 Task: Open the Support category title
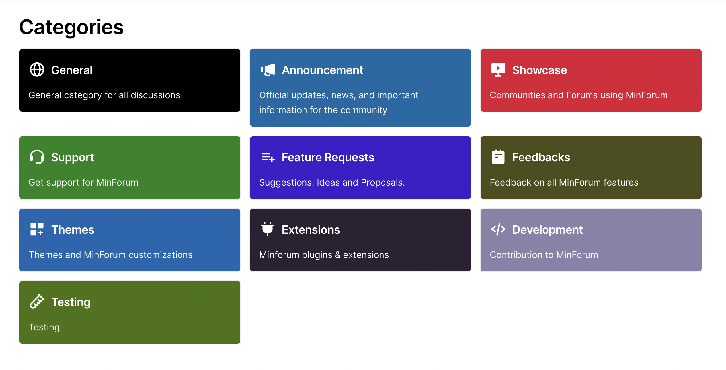click(x=73, y=157)
